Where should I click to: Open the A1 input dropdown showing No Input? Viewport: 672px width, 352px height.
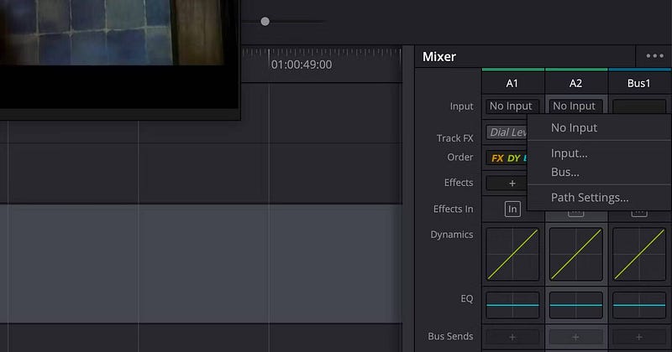pyautogui.click(x=512, y=106)
